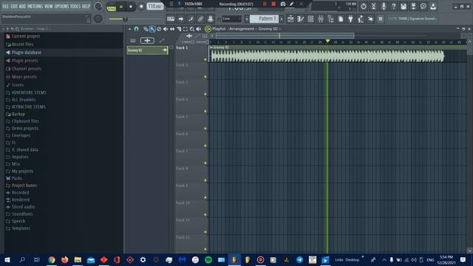
Task: Select the Slip tool in playlist toolbar
Action: pos(172,29)
